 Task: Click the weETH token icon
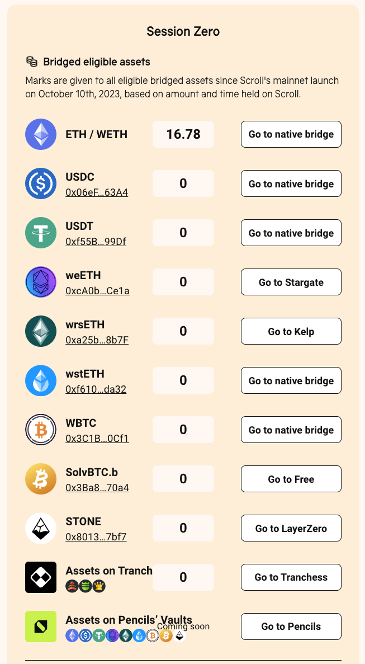(x=41, y=282)
